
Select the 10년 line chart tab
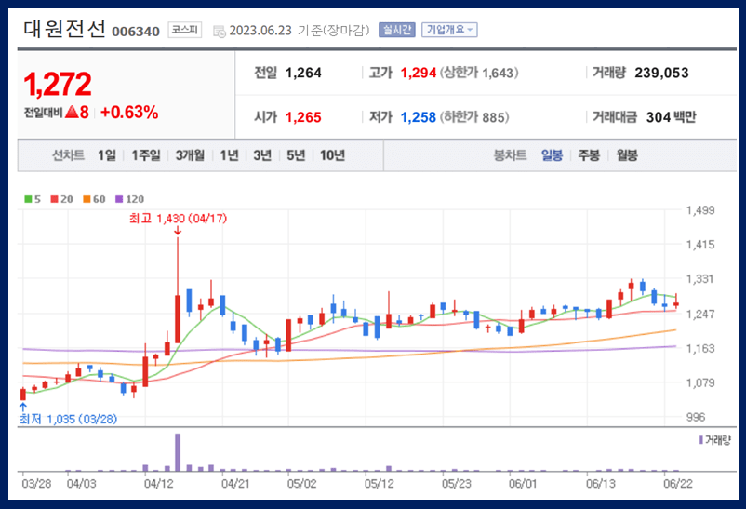point(332,155)
